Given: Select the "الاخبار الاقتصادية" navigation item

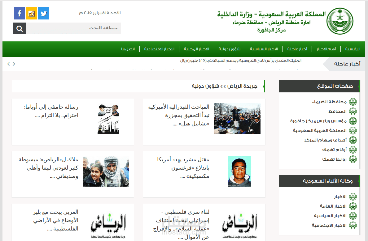Looking at the screenshot, I should click(x=160, y=49).
